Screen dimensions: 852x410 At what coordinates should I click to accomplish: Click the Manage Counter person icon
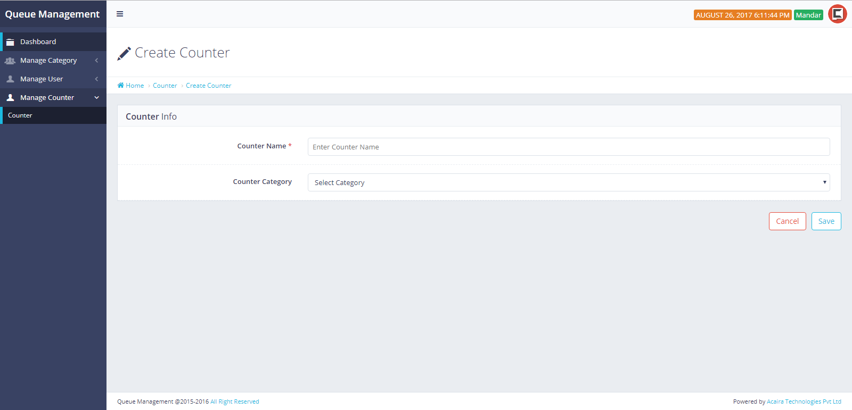[x=10, y=98]
